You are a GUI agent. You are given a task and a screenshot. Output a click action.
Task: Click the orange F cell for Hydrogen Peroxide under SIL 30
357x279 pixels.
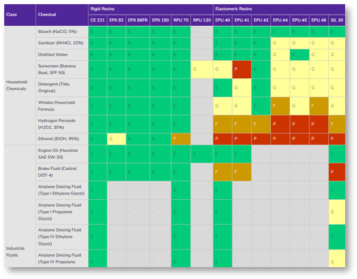click(337, 124)
